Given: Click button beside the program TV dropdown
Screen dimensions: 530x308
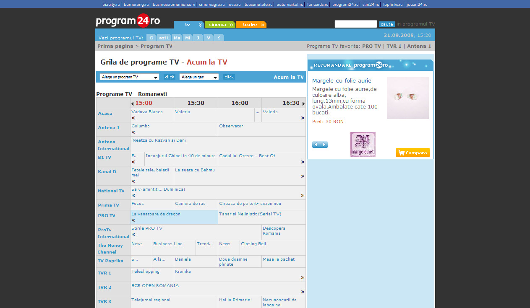Looking at the screenshot, I should point(170,77).
